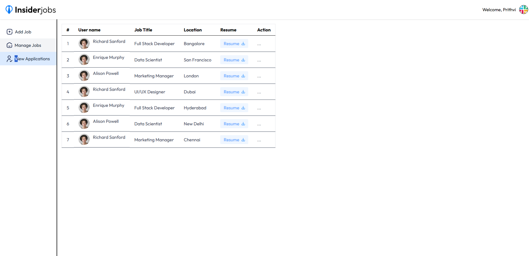Image resolution: width=529 pixels, height=256 pixels.
Task: Open action menu for Bangalore application
Action: pos(259,44)
